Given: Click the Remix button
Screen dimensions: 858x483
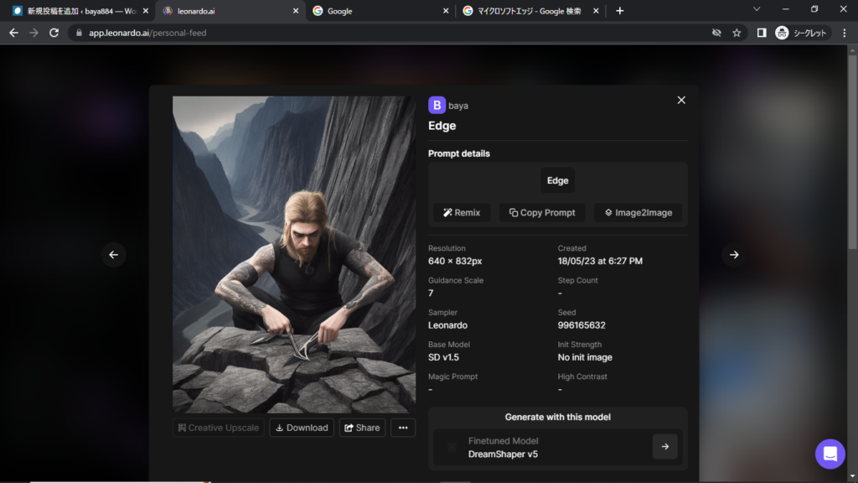Looking at the screenshot, I should 462,213.
